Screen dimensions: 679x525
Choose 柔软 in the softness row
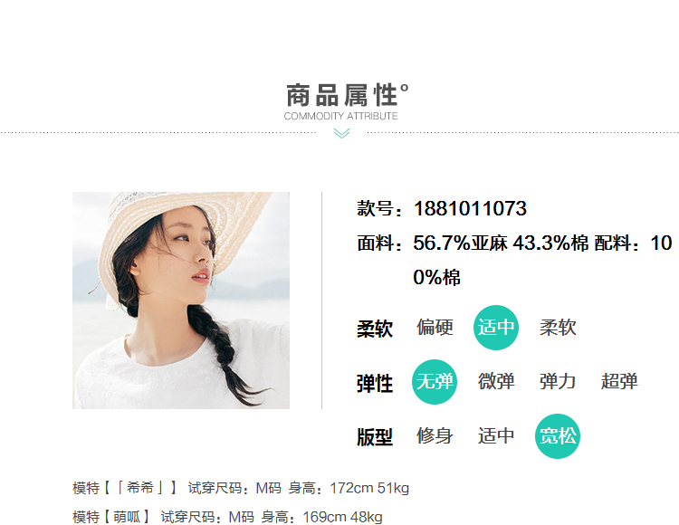(x=558, y=327)
